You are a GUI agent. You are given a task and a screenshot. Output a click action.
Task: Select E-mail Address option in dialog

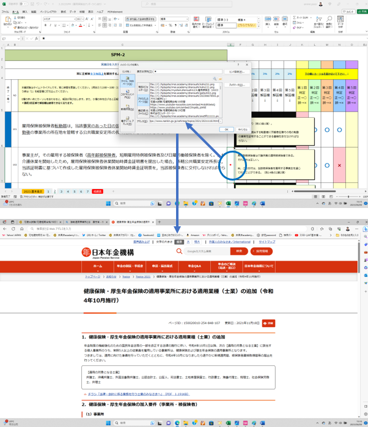tap(128, 121)
